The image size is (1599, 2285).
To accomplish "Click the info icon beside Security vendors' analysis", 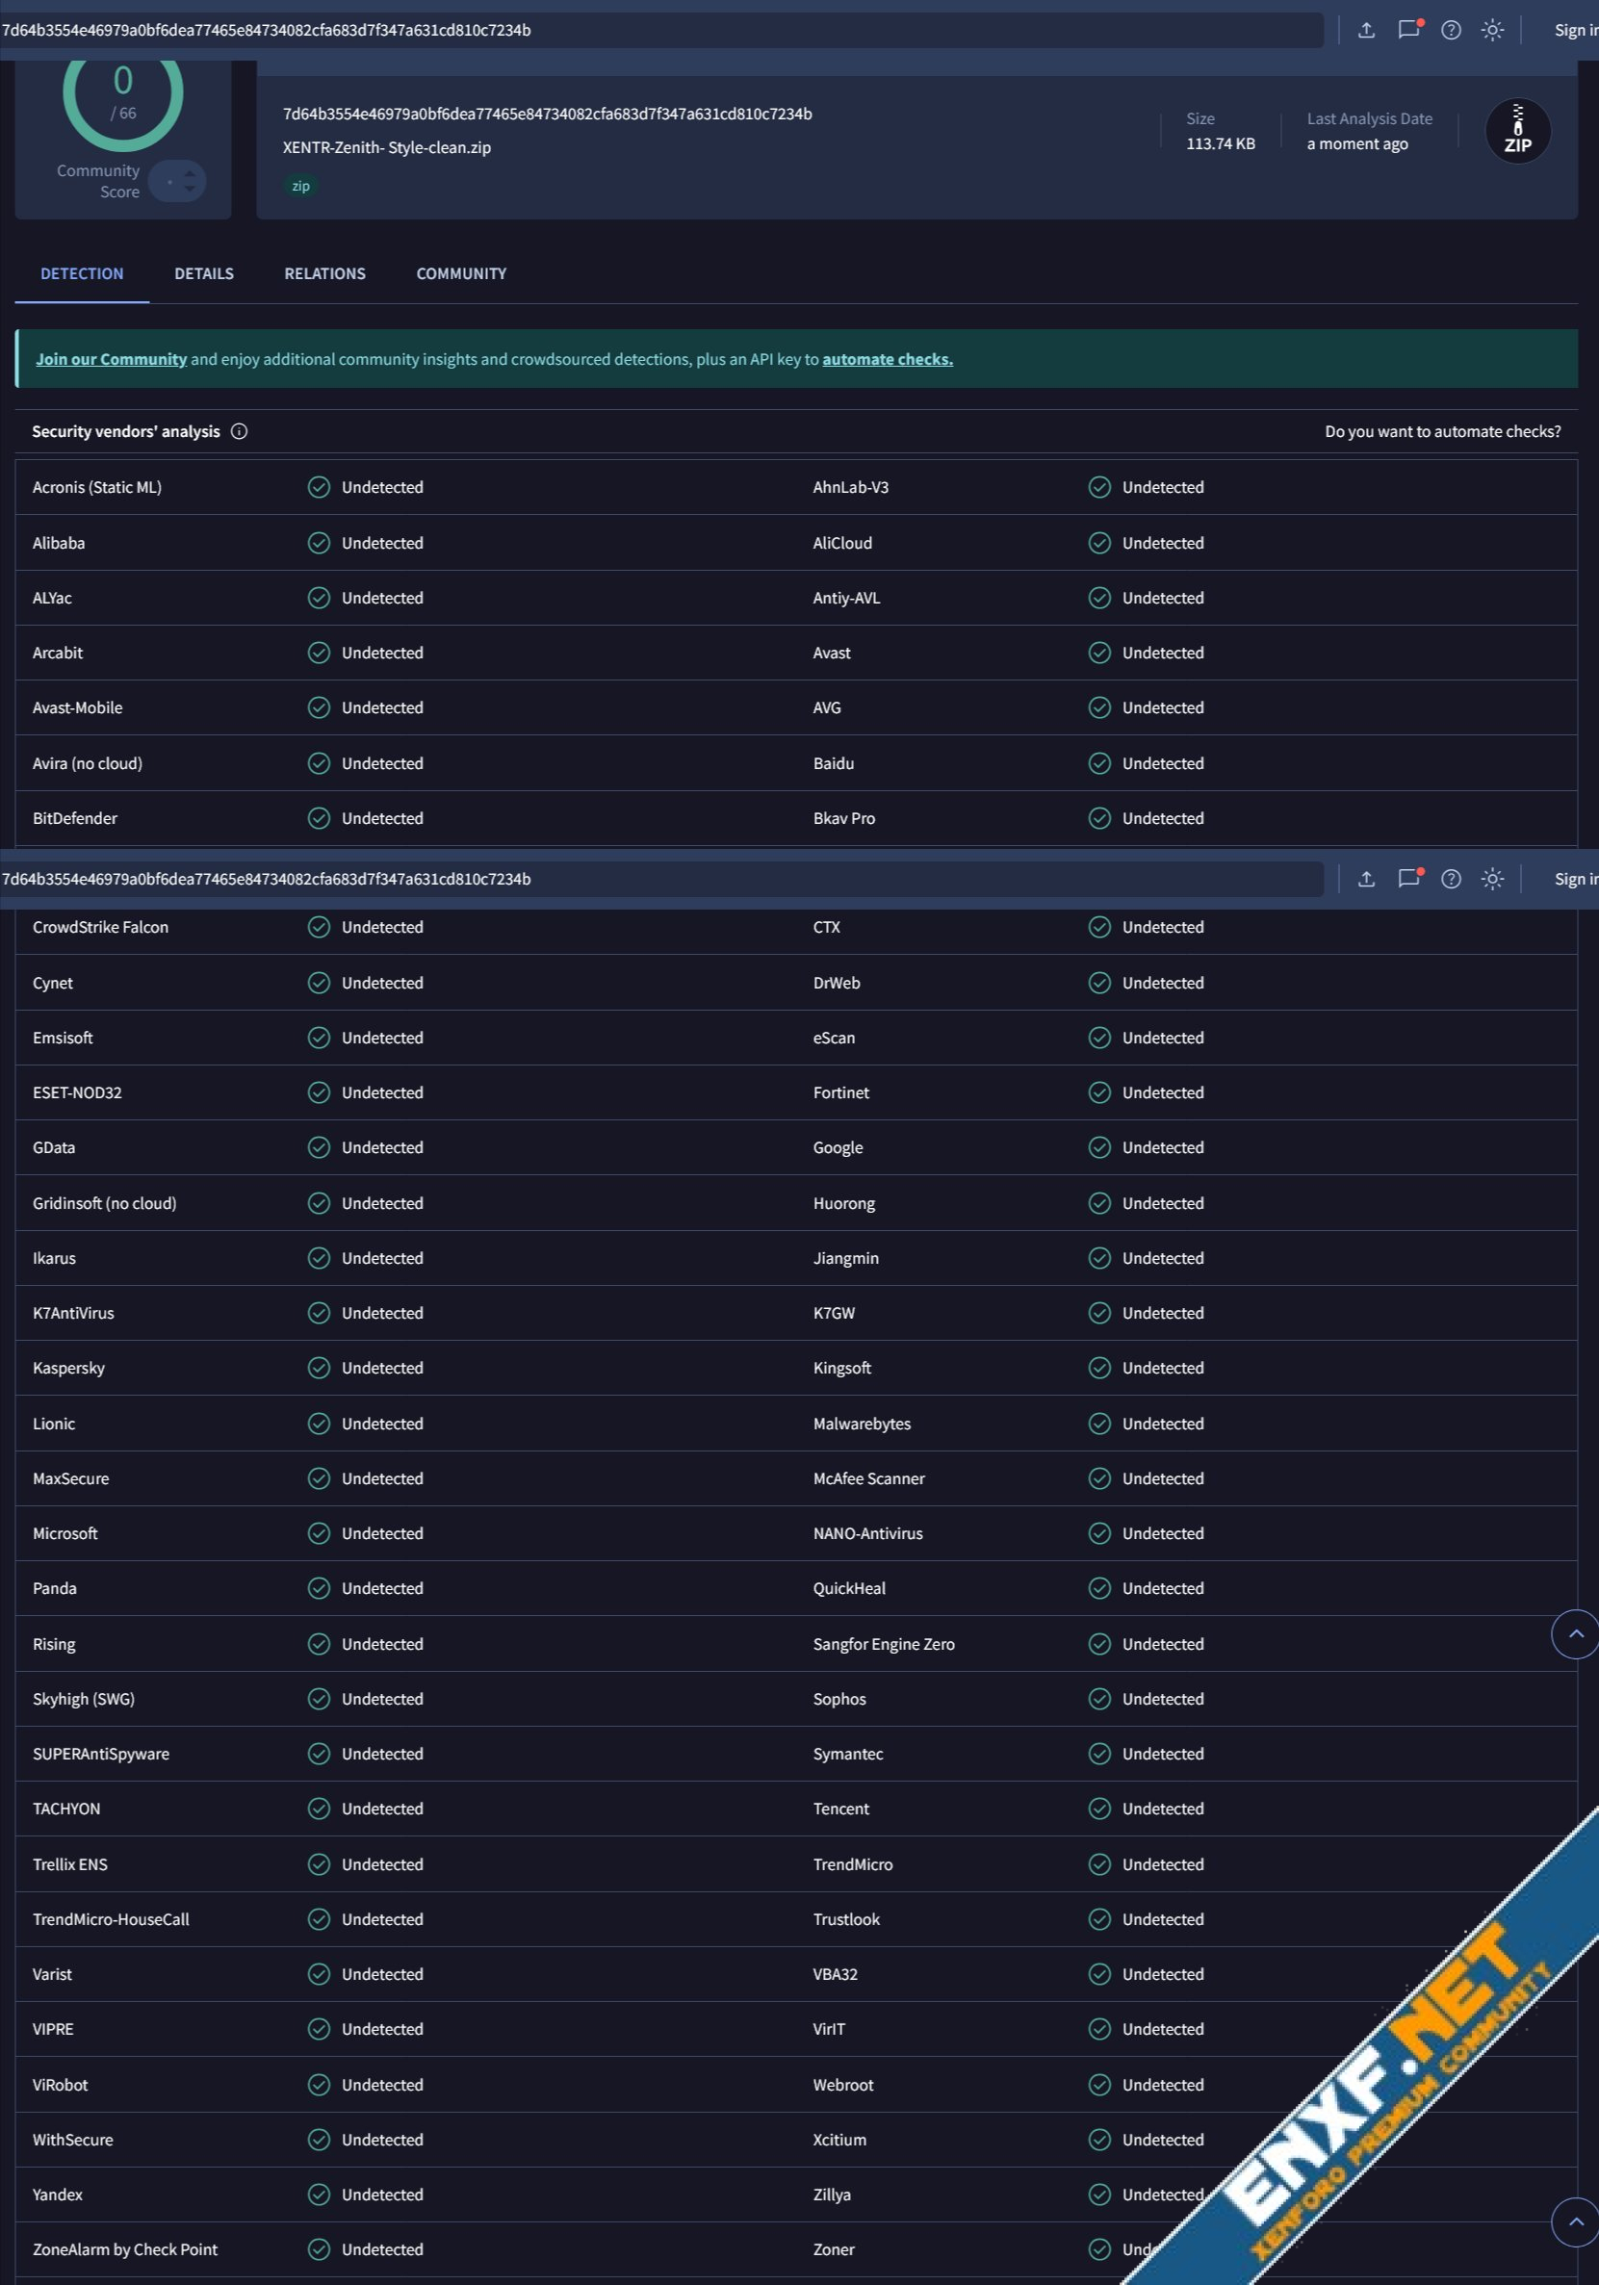I will (x=239, y=431).
